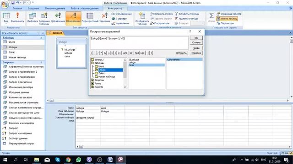293x164 pixels.
Task: Expand the Forms node in builder tree
Action: pyautogui.click(x=92, y=83)
